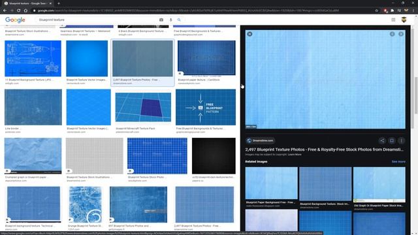Click red extension icon in toolbar

385,10
